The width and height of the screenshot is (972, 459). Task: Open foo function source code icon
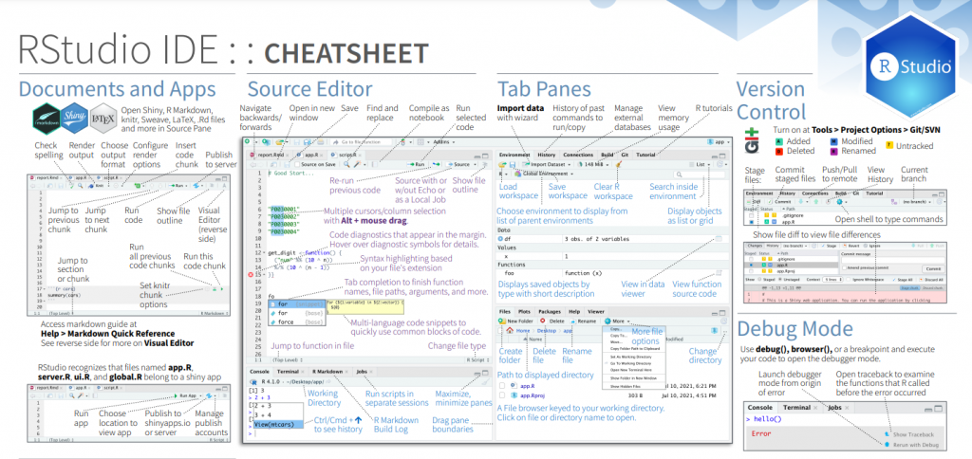(x=719, y=272)
